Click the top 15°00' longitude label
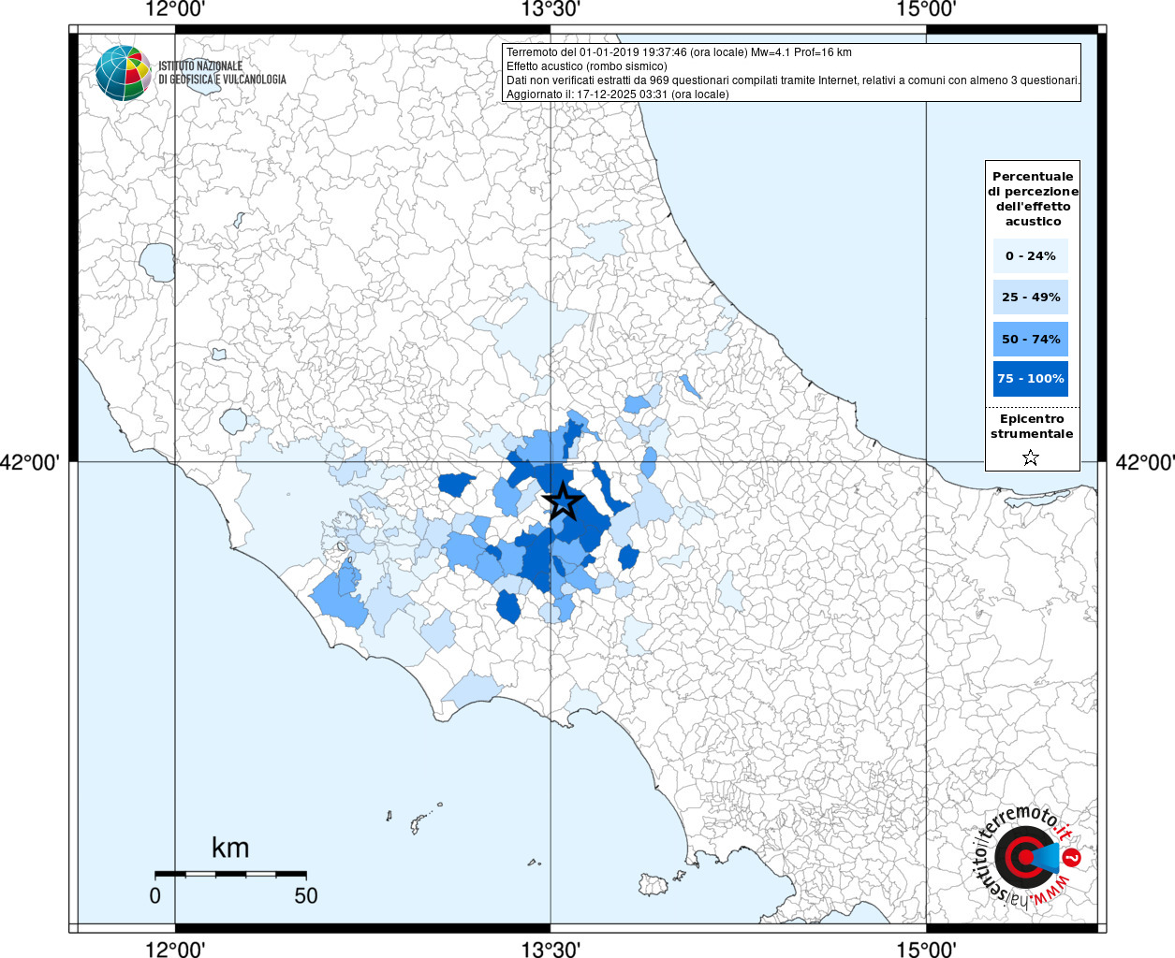Screen dimensions: 1175x958 [x=926, y=9]
